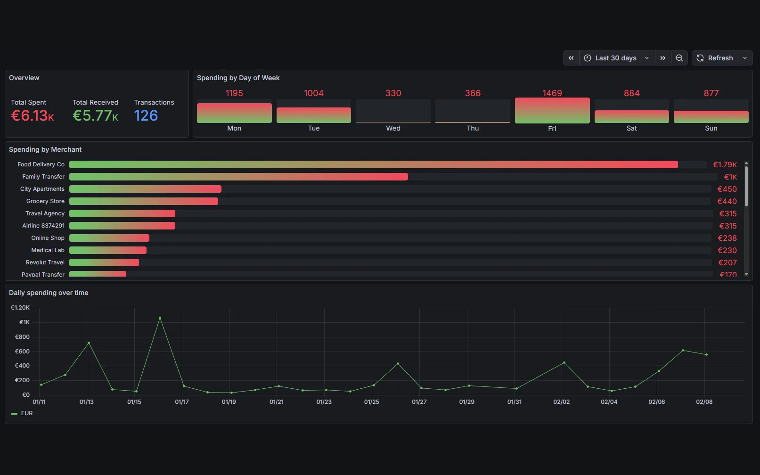Click the zoom out time range magnifier icon

pos(679,57)
